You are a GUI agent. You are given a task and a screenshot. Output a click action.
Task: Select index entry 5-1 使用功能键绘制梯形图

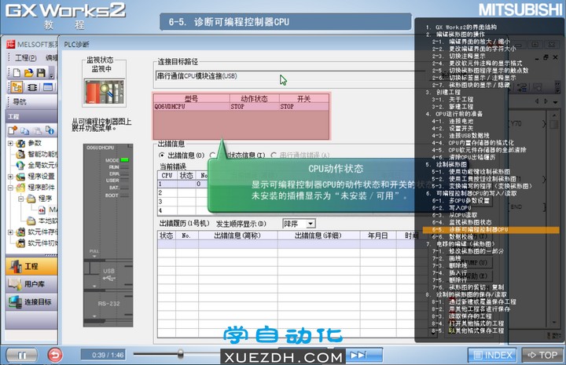coord(471,172)
